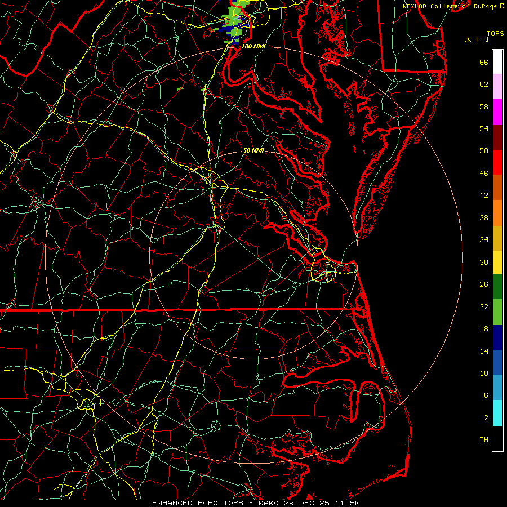Click the magenta legend swatch
Viewport: 507px width, 507px height.
click(x=497, y=112)
